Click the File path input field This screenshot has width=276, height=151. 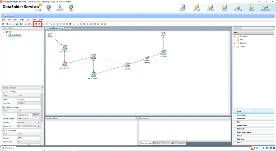coord(25,115)
